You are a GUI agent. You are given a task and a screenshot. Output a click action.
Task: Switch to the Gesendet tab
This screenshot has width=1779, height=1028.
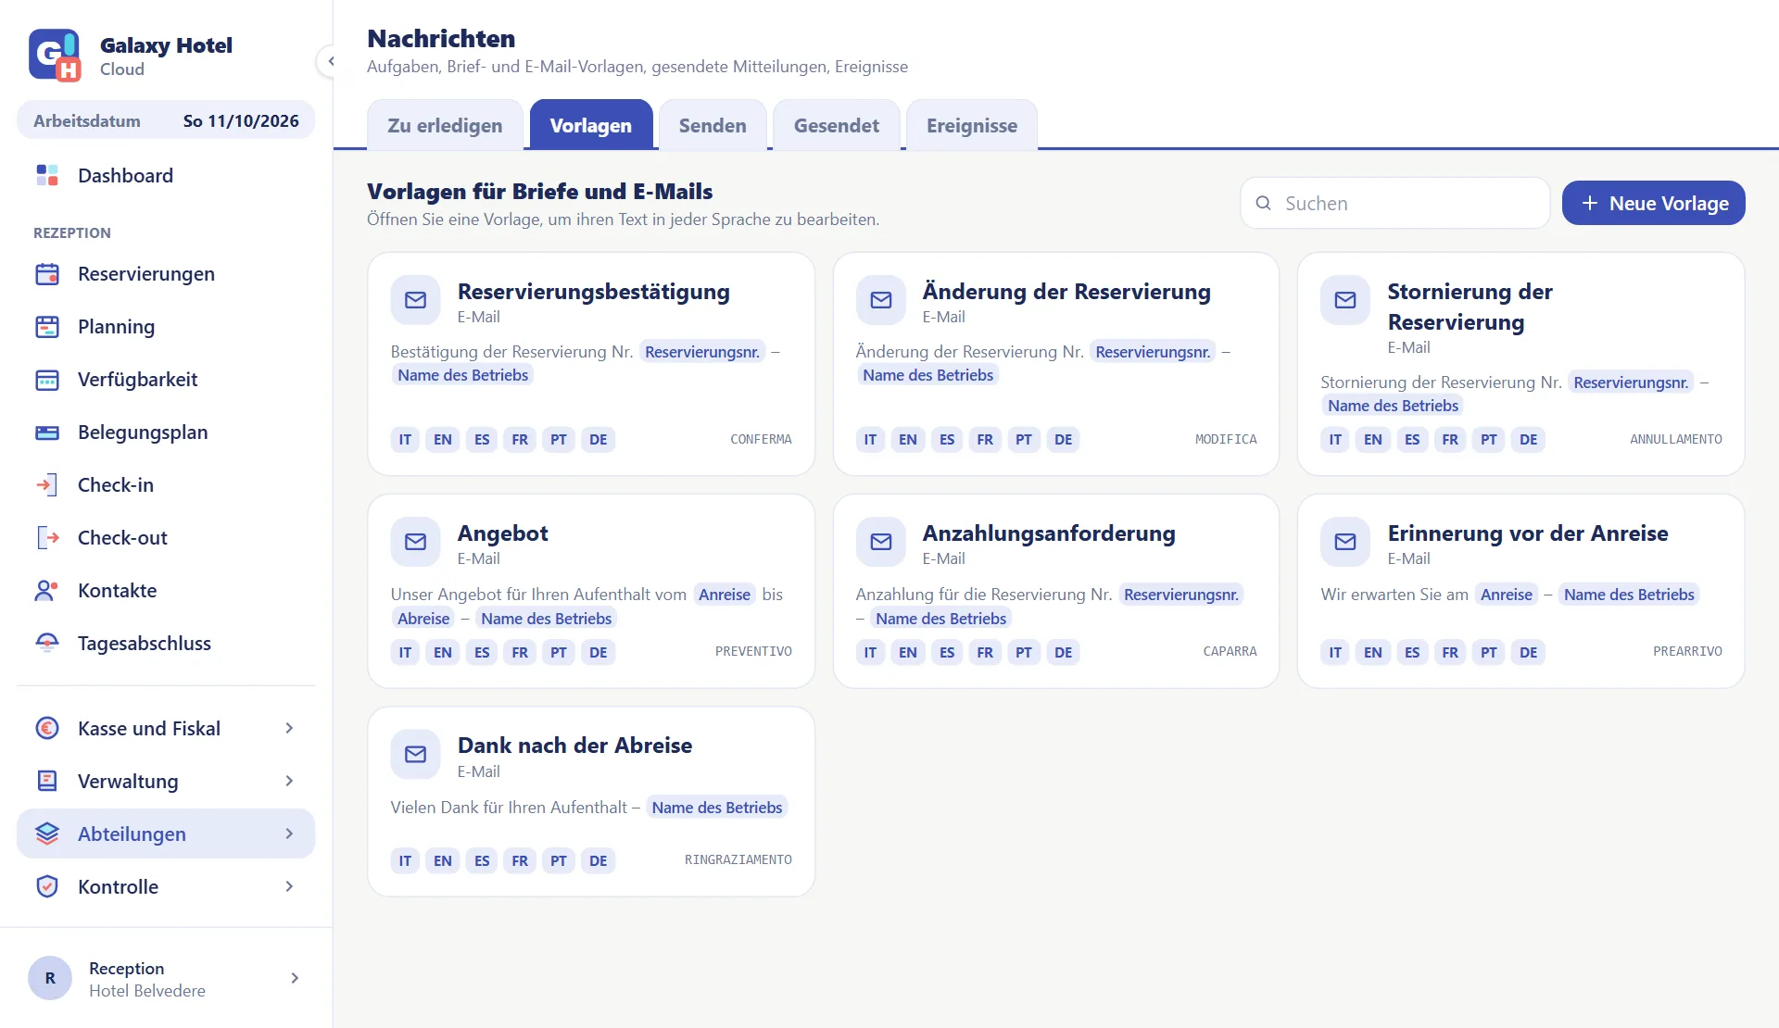point(837,125)
